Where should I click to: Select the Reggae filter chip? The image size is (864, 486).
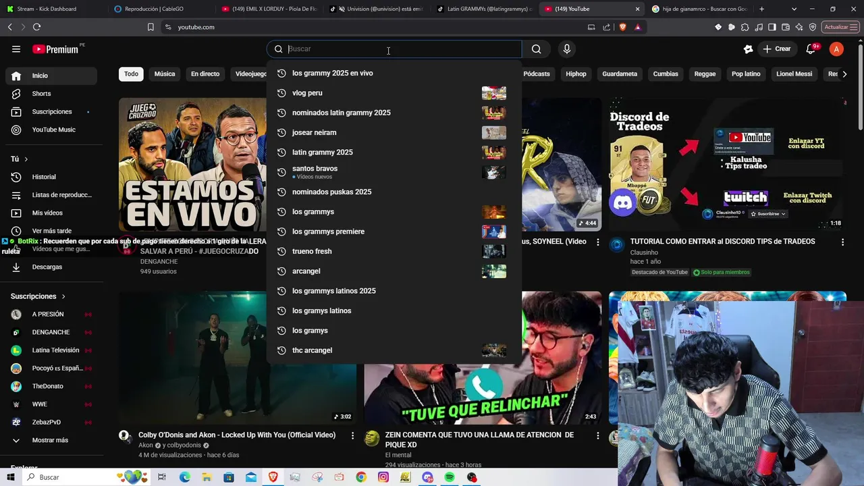pyautogui.click(x=705, y=74)
